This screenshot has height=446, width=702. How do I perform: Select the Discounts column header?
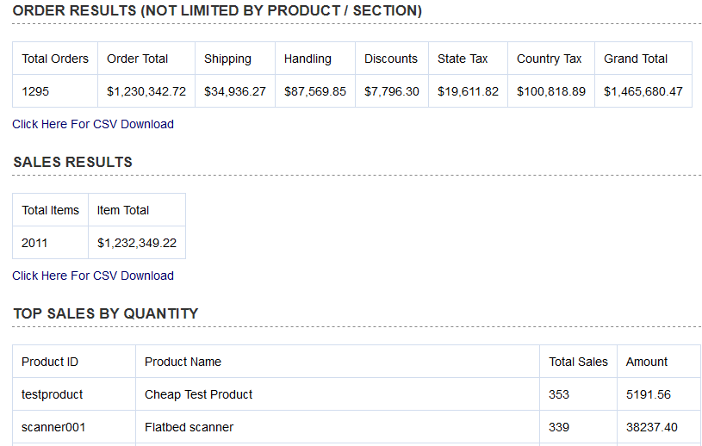391,59
